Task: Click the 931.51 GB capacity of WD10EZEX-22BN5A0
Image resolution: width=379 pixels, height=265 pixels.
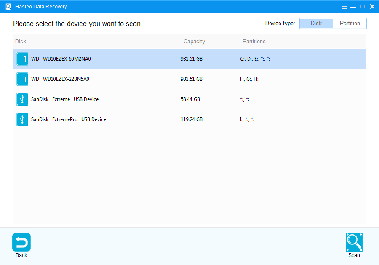Action: pos(192,79)
